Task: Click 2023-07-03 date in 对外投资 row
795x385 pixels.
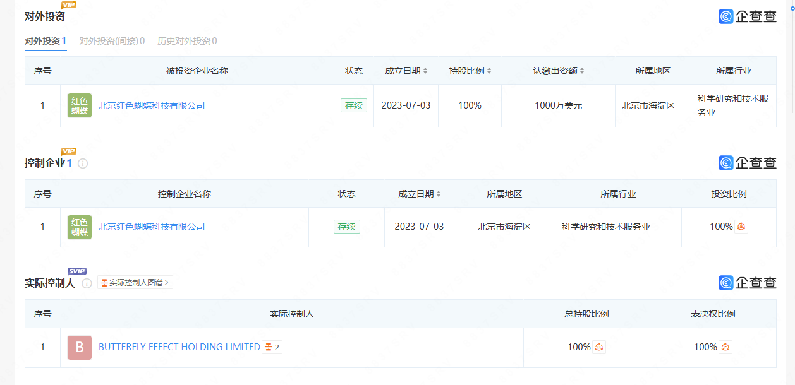Action: (x=406, y=105)
